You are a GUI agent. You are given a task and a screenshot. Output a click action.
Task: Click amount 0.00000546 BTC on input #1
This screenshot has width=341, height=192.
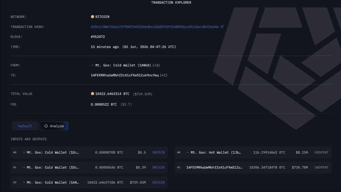point(109,167)
